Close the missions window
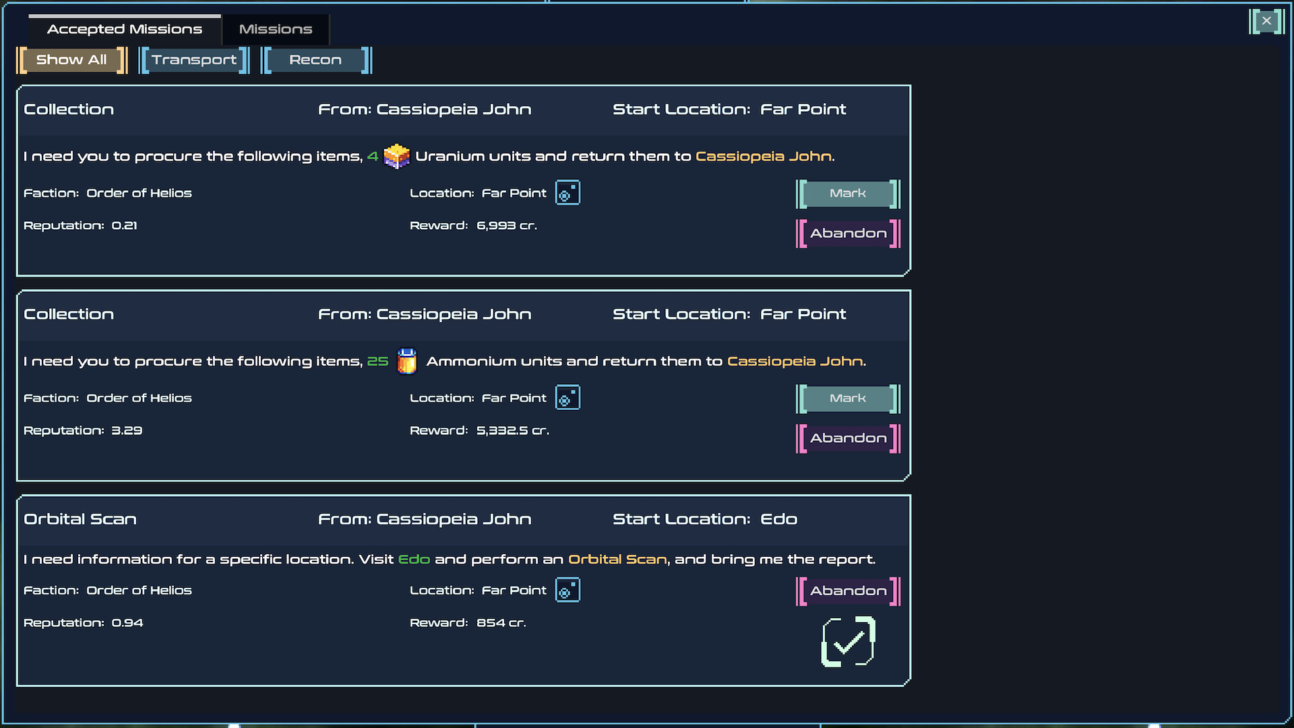The width and height of the screenshot is (1294, 728). point(1266,21)
